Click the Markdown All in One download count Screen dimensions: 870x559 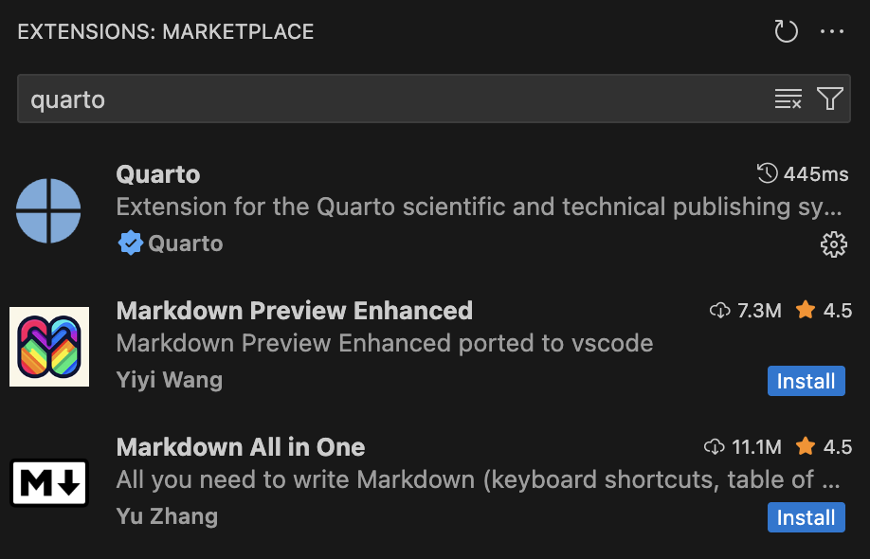[742, 447]
